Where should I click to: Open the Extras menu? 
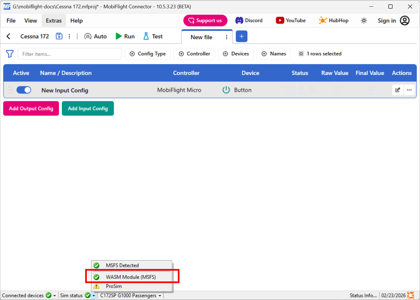[x=54, y=20]
